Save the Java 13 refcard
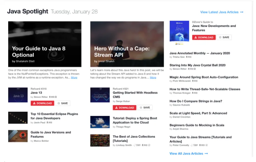The height and width of the screenshot is (162, 256). (63, 103)
